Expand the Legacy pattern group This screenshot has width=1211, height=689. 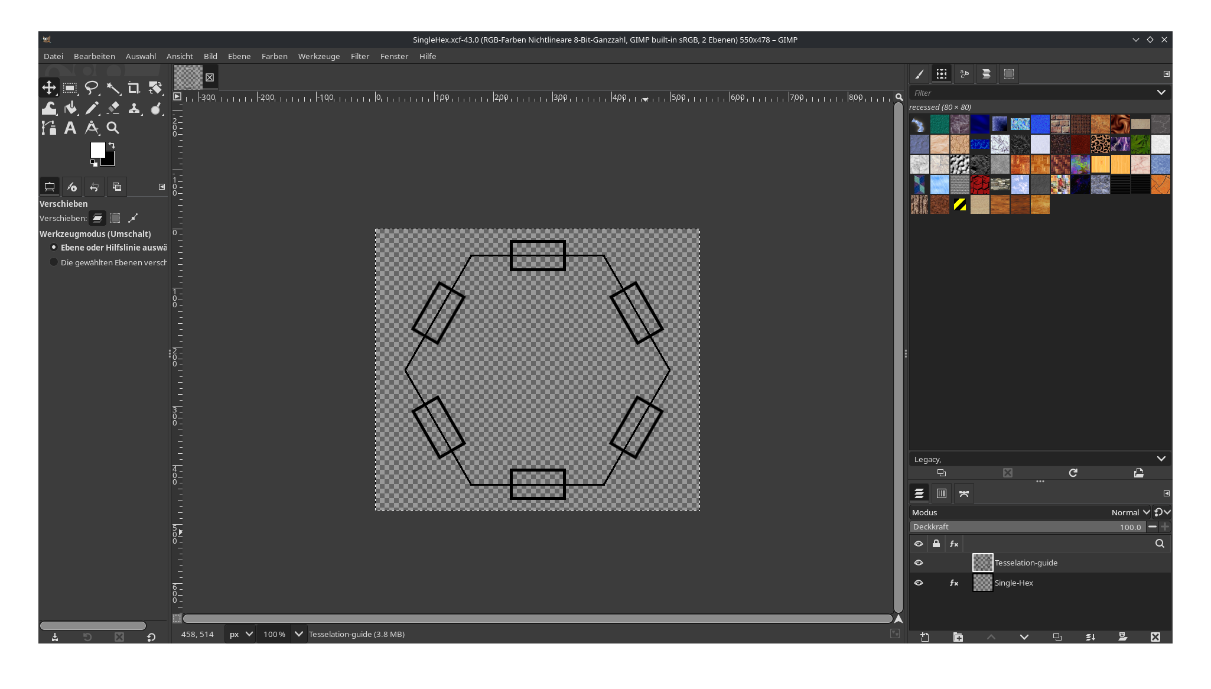tap(1161, 459)
